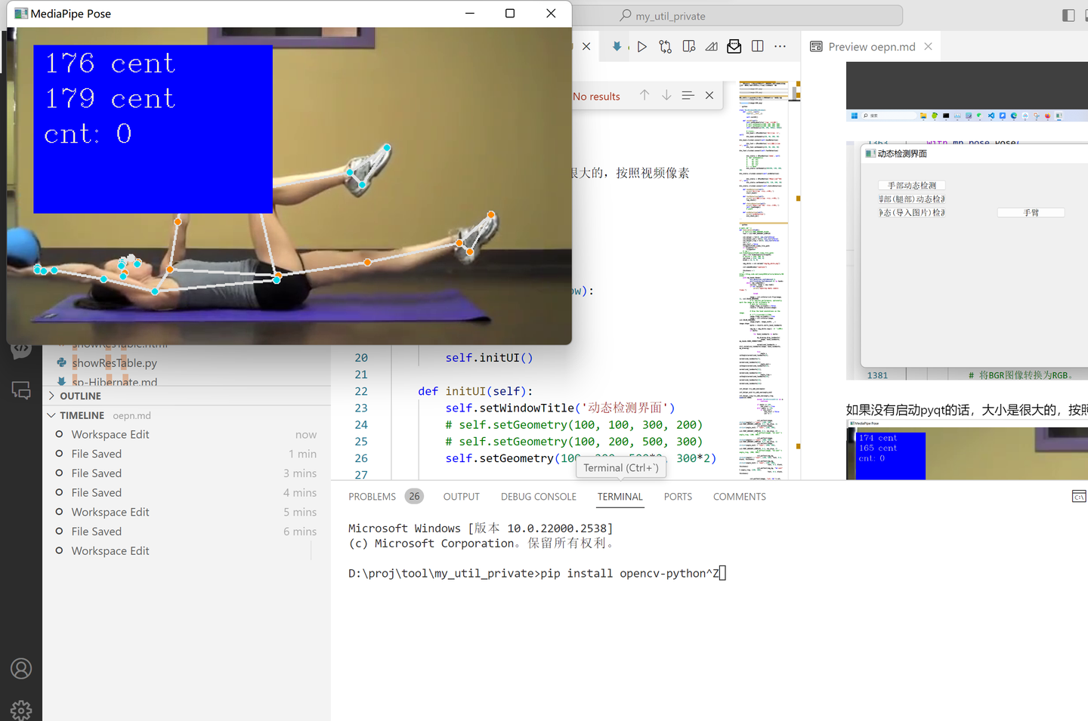Click the Run Python File play icon
1088x721 pixels.
click(x=641, y=46)
